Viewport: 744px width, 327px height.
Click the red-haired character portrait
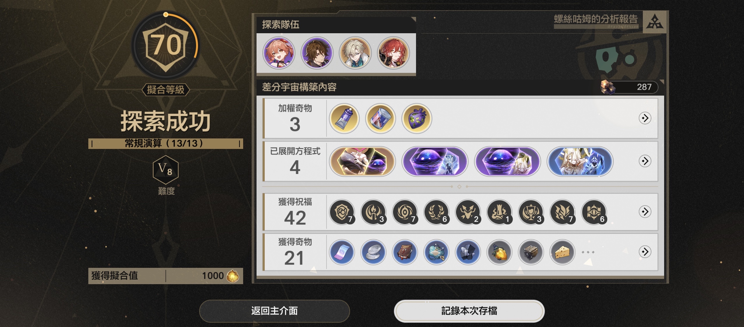(393, 53)
